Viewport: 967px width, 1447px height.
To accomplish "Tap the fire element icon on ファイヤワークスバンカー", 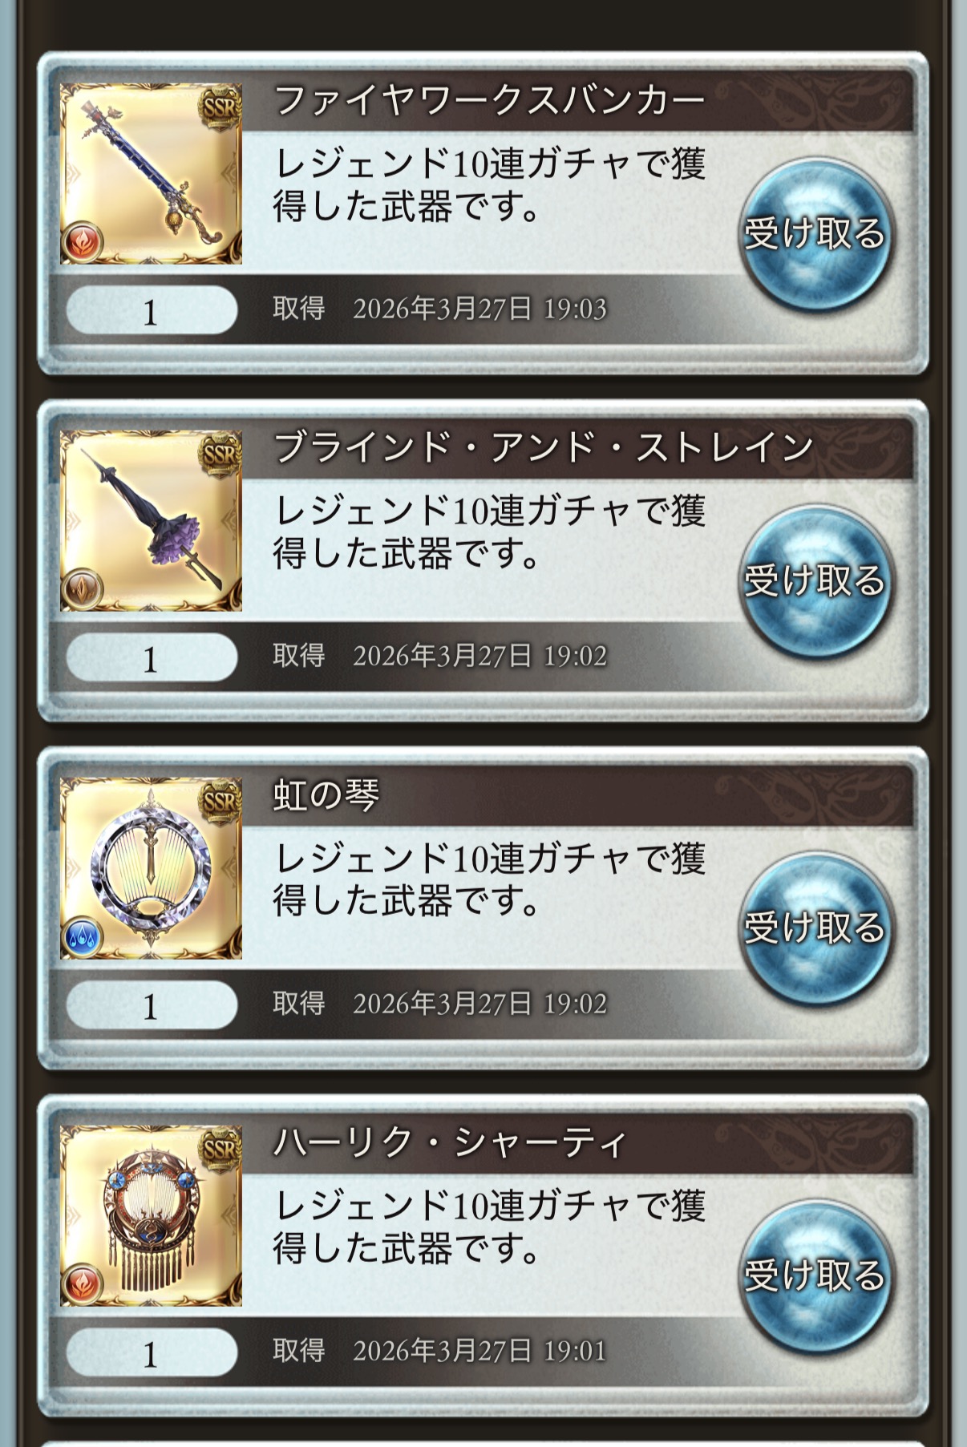I will coord(83,243).
